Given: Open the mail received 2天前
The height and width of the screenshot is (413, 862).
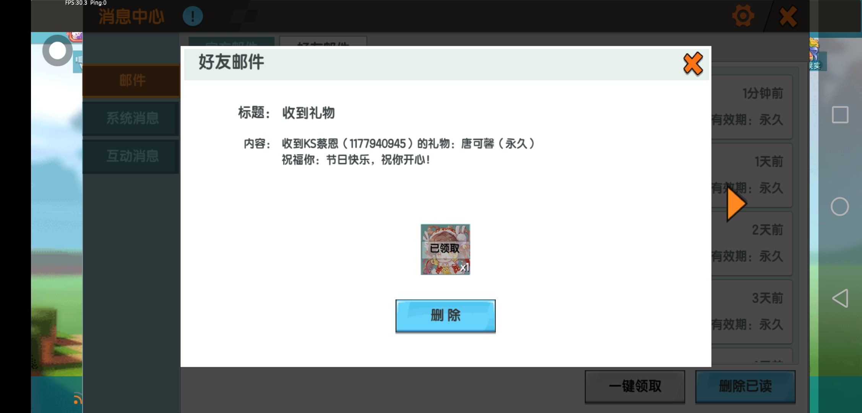Looking at the screenshot, I should click(751, 243).
